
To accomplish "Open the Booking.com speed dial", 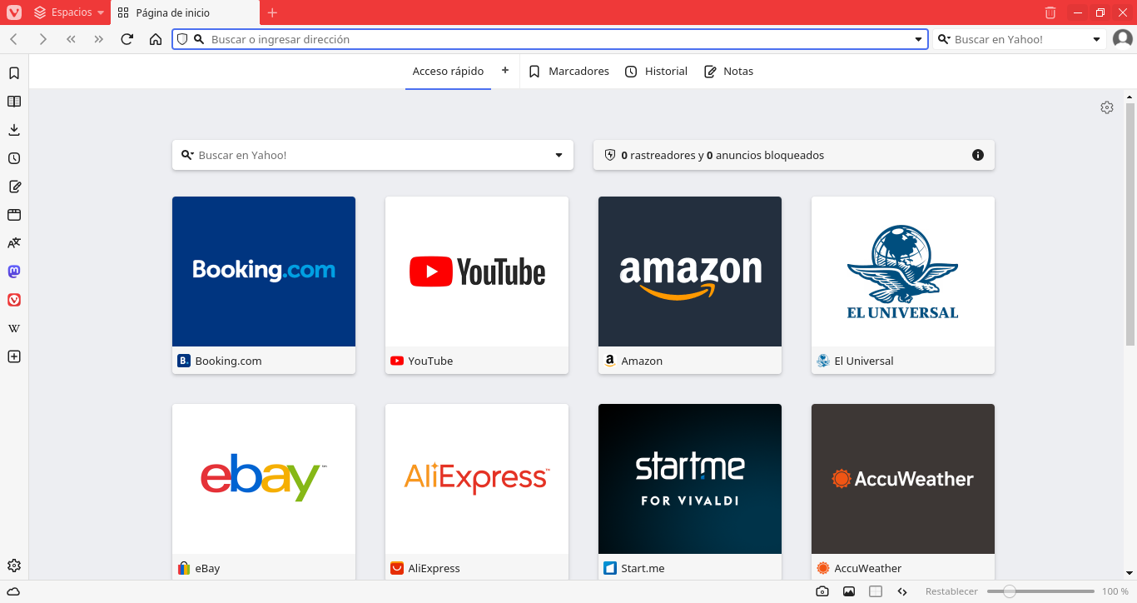I will (264, 285).
